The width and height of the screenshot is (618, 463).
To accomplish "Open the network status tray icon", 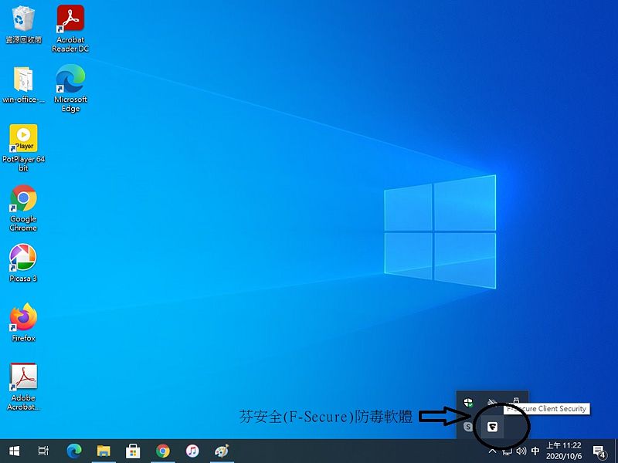I will click(507, 451).
